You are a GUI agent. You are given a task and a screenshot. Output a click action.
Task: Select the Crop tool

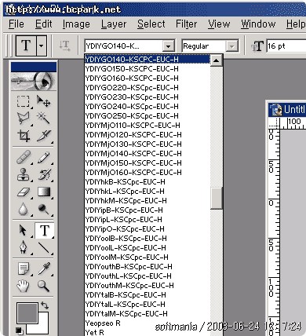pyautogui.click(x=23, y=136)
